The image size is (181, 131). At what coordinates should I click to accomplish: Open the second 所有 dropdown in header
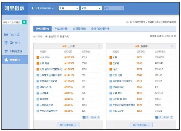click(x=91, y=8)
